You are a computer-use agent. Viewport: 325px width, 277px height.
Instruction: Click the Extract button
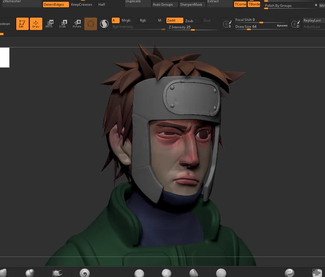219,2
